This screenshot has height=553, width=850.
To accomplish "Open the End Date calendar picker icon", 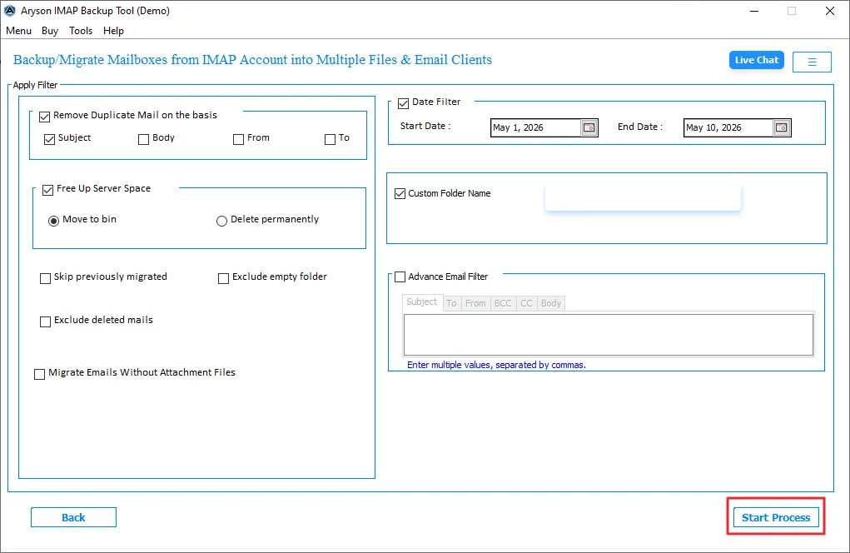I will [781, 127].
